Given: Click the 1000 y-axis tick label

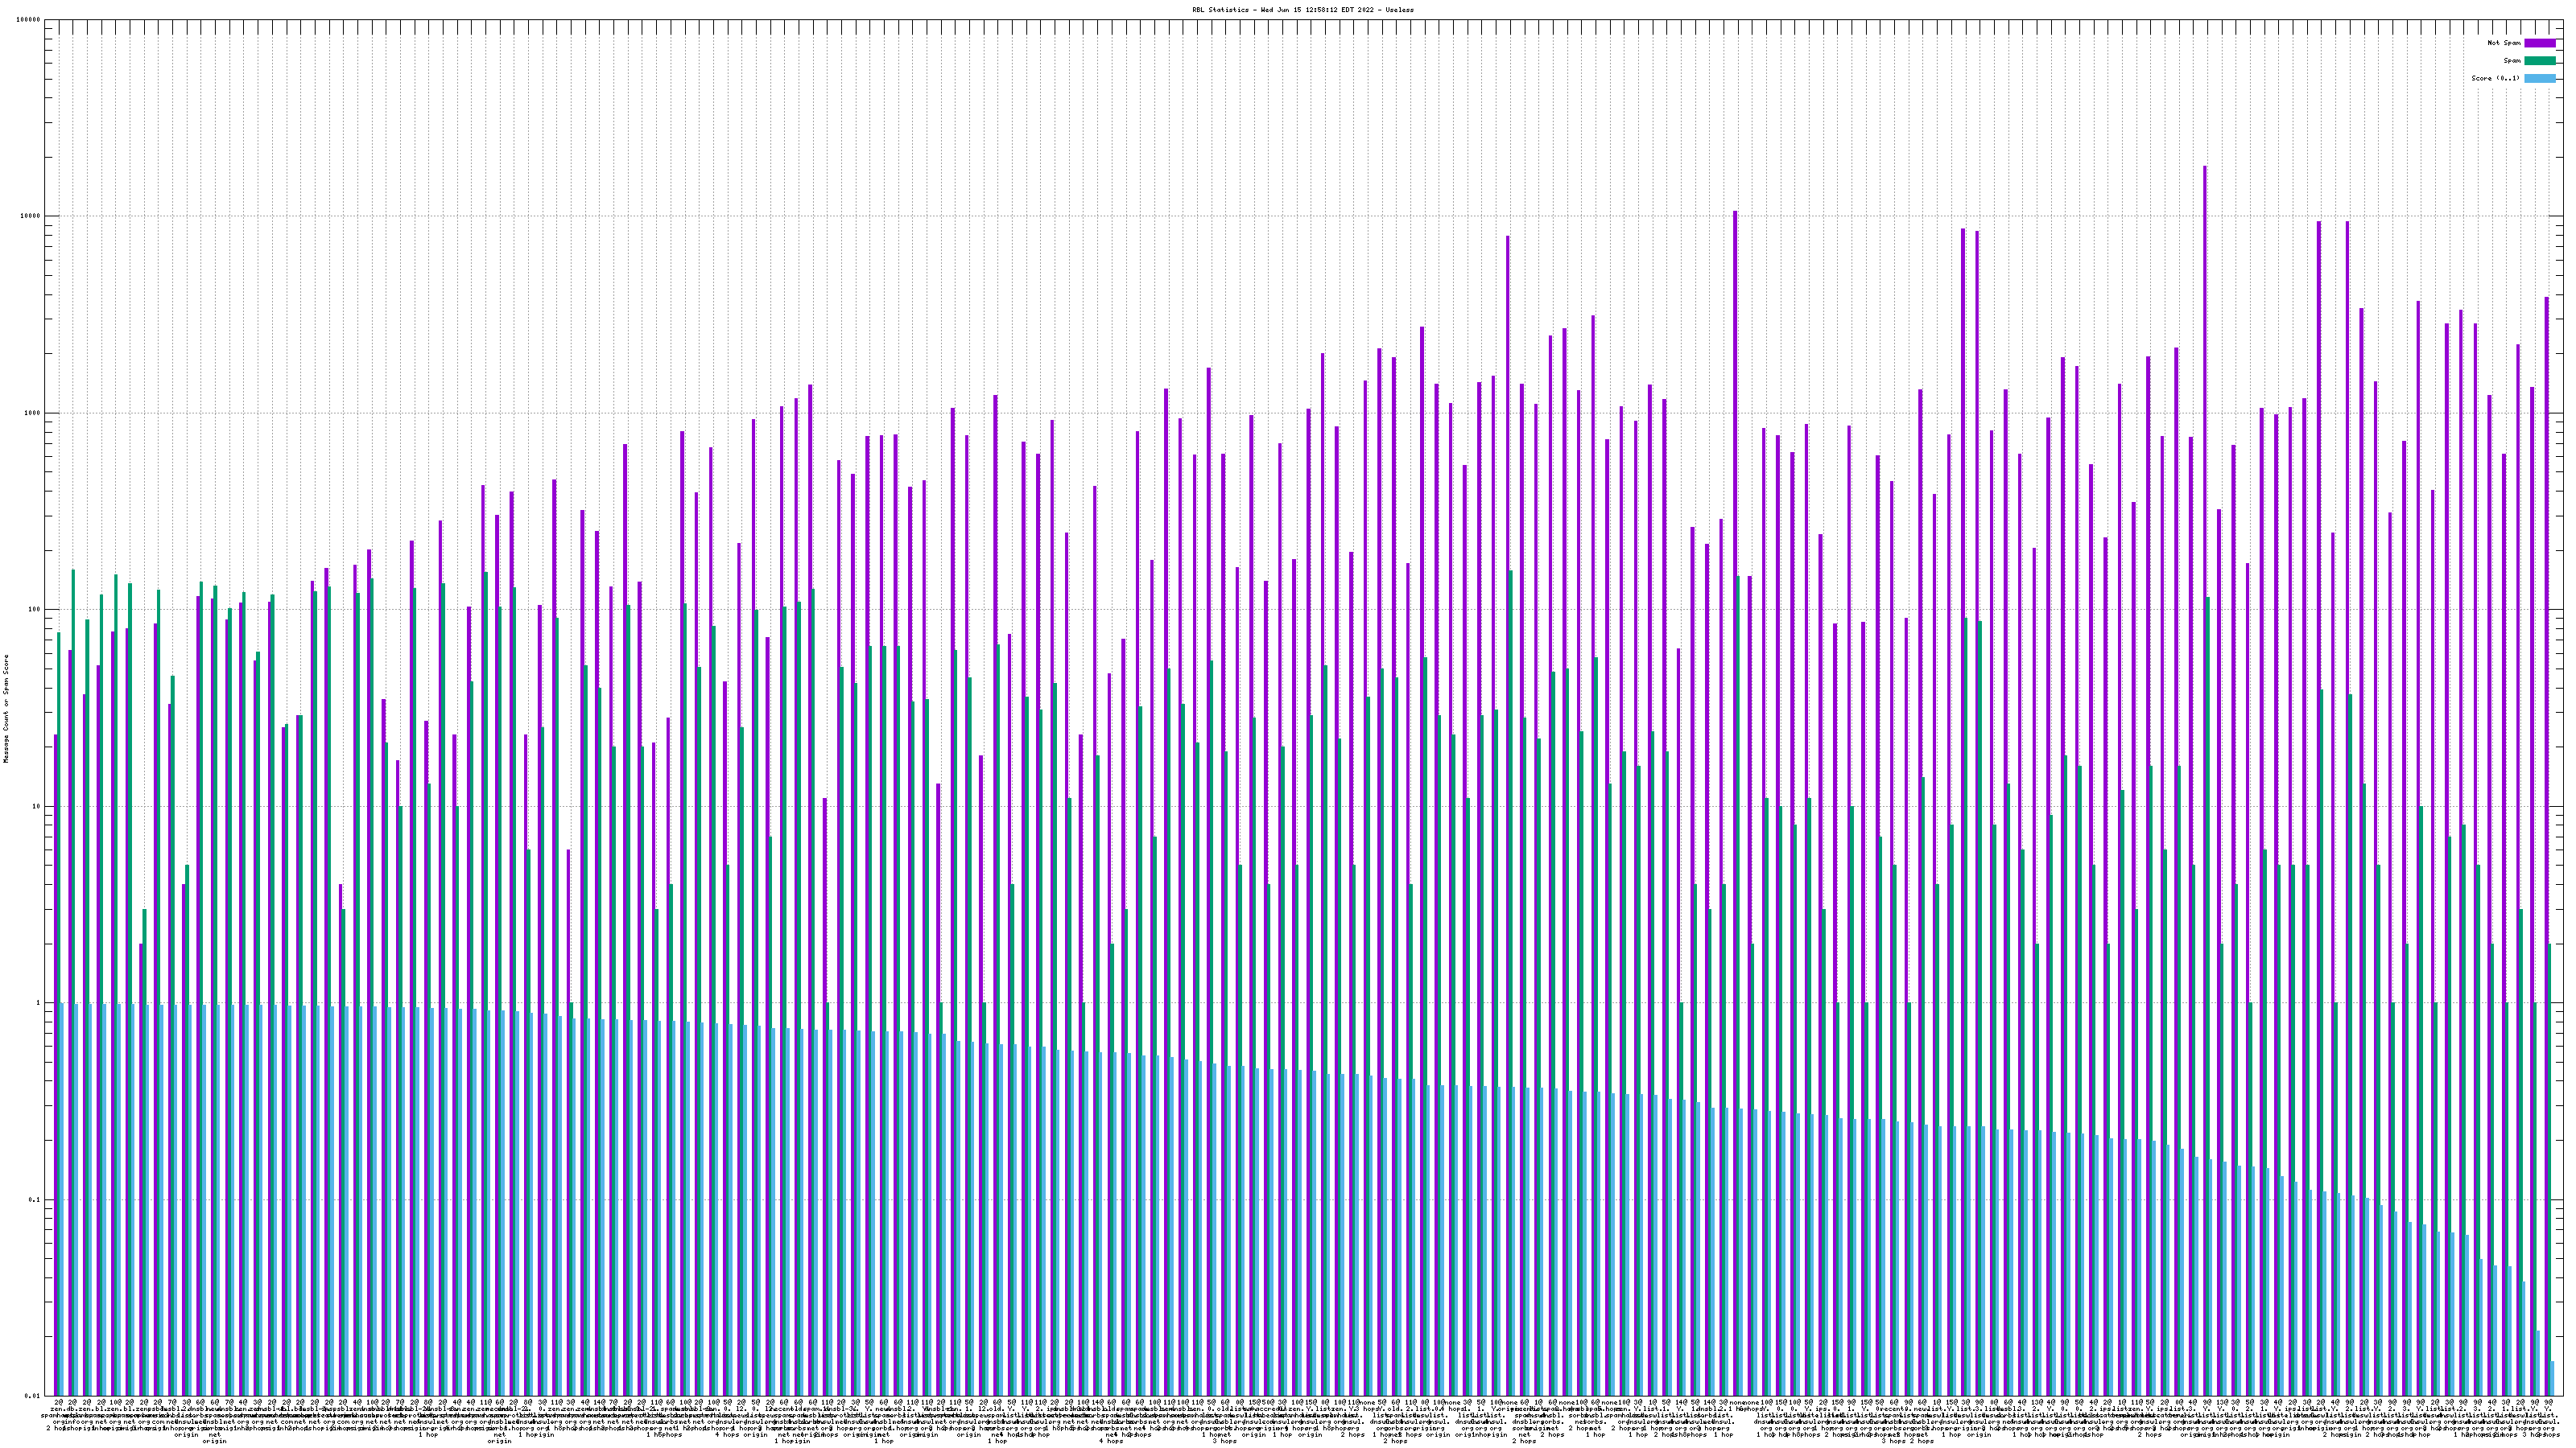Looking at the screenshot, I should (34, 413).
